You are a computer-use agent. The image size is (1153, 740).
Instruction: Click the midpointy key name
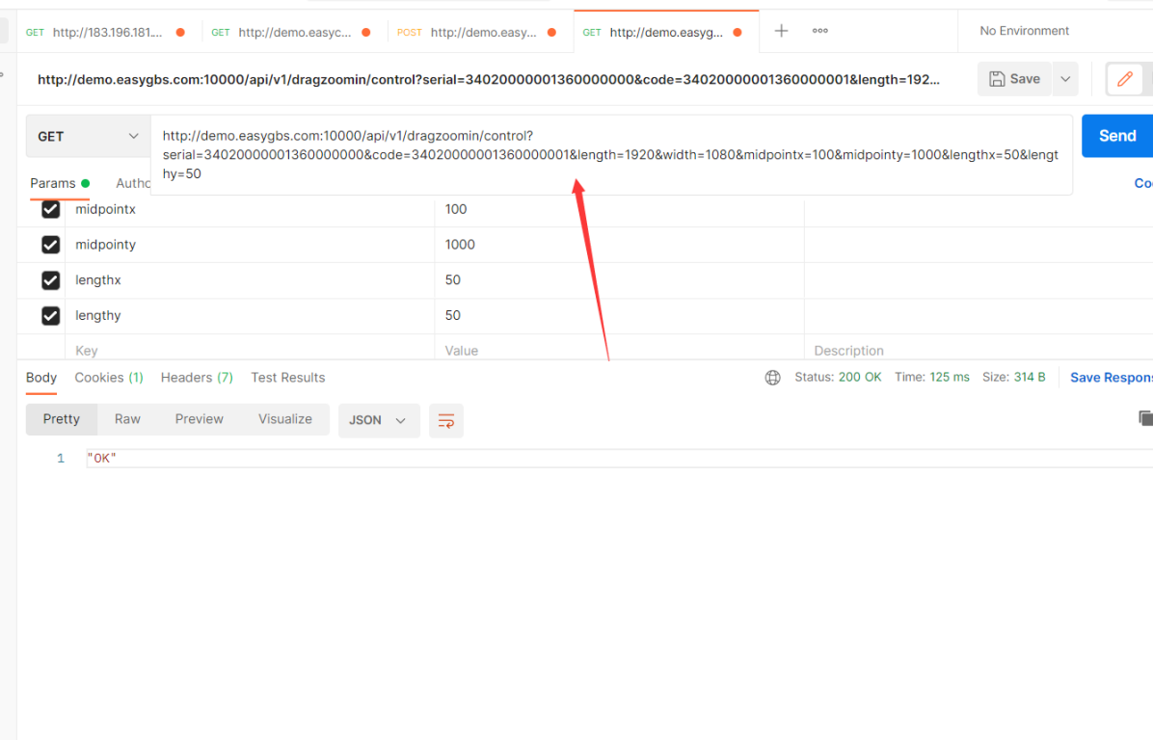(x=105, y=245)
